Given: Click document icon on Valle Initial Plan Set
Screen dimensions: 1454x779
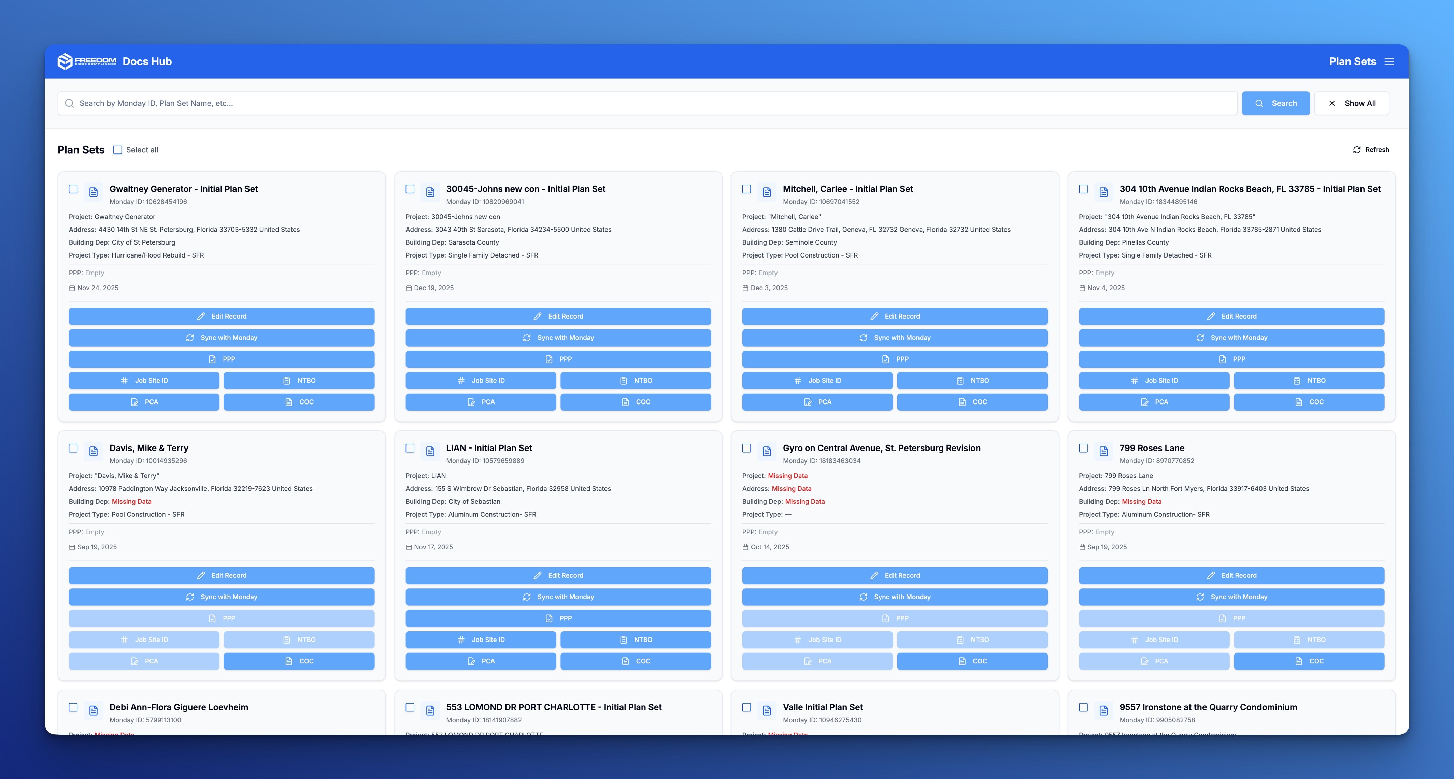Looking at the screenshot, I should pos(767,711).
